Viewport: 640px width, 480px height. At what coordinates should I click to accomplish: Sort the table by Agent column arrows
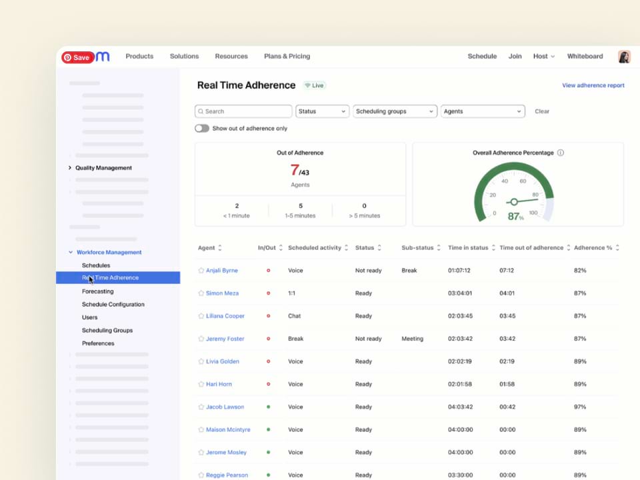click(x=220, y=248)
